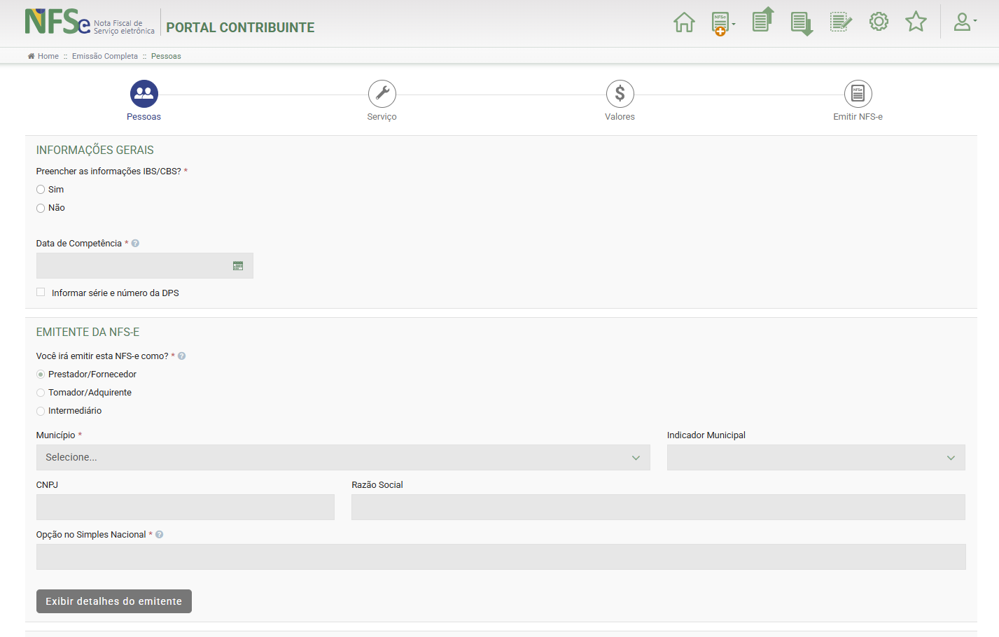Screen dimensions: 999x637
Task: Open the Valores step label
Action: 620,117
